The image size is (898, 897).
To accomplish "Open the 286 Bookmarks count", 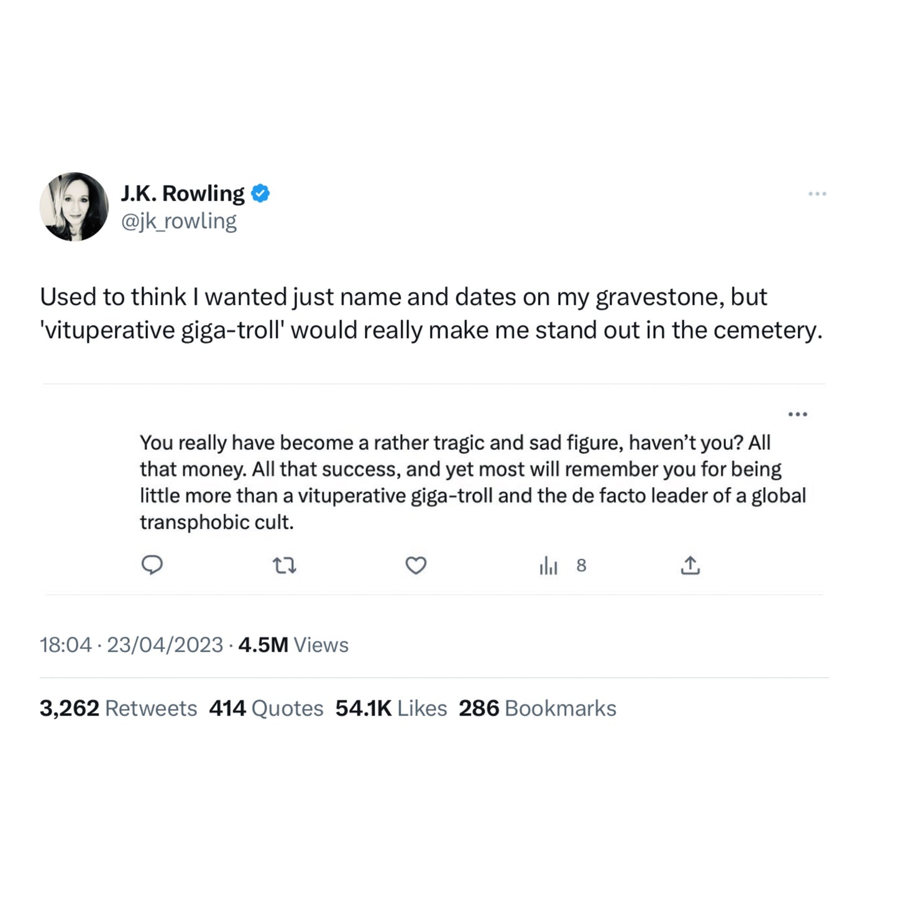I will click(x=538, y=708).
